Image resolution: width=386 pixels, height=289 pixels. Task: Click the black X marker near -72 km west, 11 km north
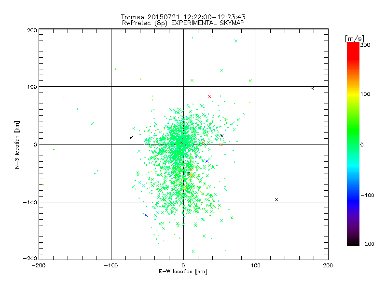pos(131,138)
